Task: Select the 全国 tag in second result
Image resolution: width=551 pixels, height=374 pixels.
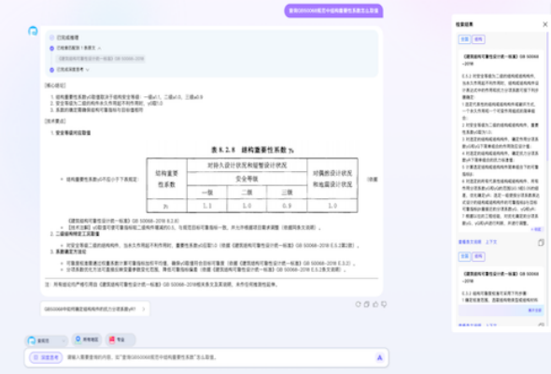Action: click(x=464, y=256)
